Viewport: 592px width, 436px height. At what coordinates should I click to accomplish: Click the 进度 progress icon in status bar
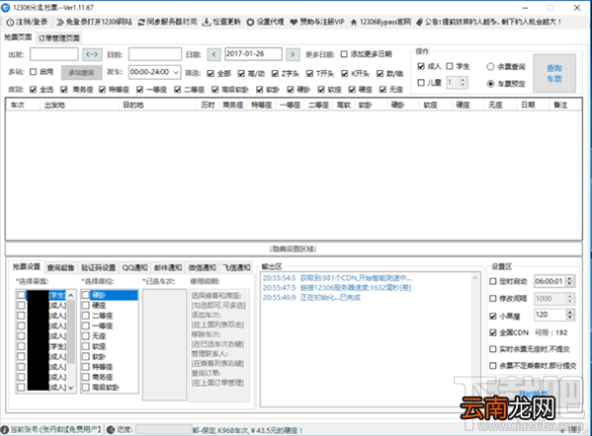pos(111,430)
